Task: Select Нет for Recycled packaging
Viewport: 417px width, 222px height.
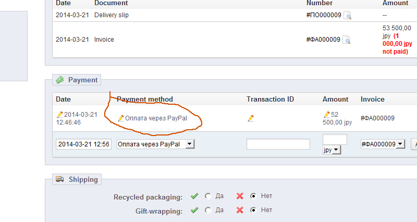Action: pyautogui.click(x=253, y=196)
